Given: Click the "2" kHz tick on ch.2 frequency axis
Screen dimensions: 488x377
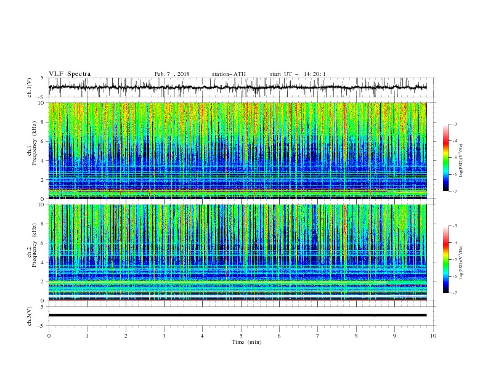Looking at the screenshot, I should (44, 282).
